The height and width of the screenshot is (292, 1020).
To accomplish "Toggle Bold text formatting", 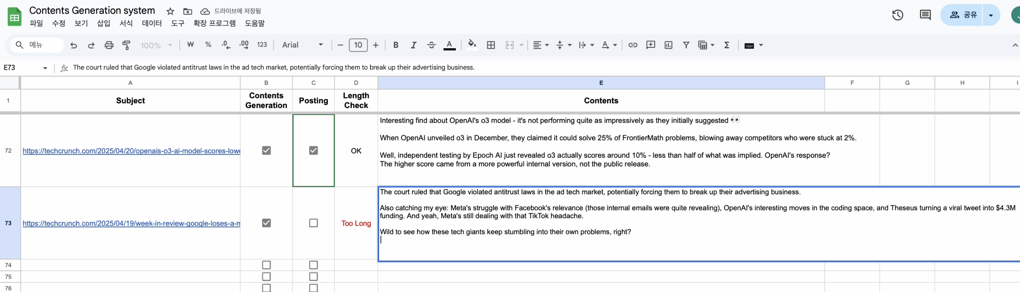I will 395,45.
